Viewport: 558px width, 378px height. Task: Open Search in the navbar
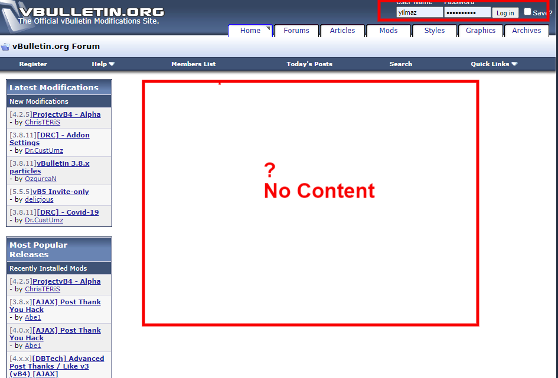coord(401,64)
